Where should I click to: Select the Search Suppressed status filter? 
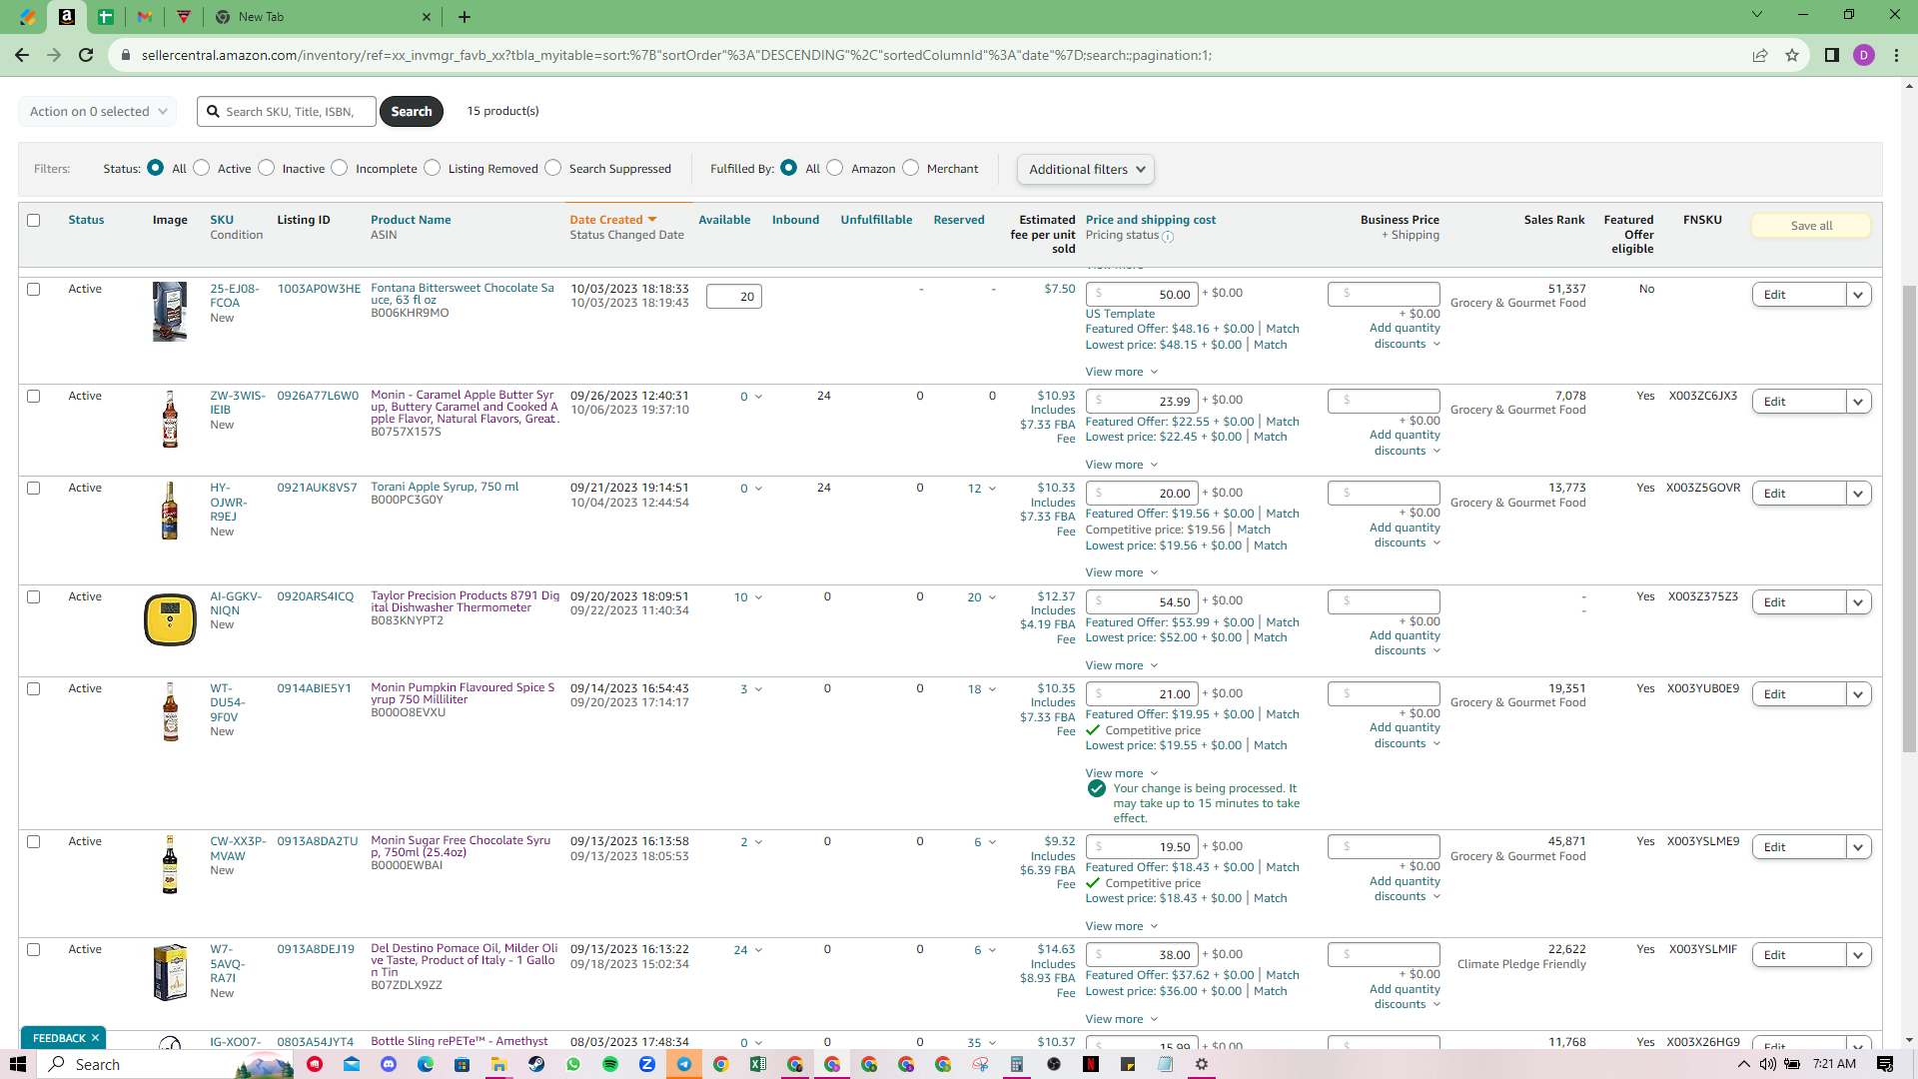click(553, 168)
